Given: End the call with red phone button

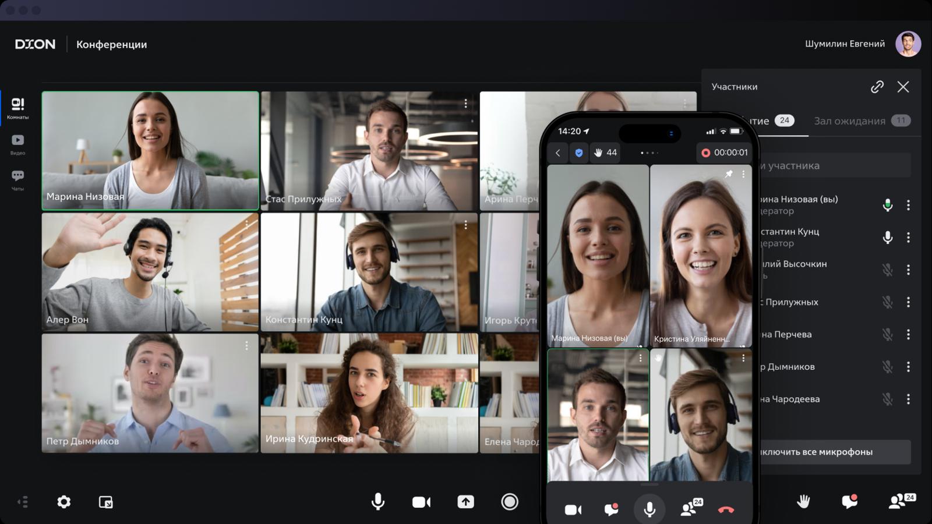Looking at the screenshot, I should coord(726,510).
